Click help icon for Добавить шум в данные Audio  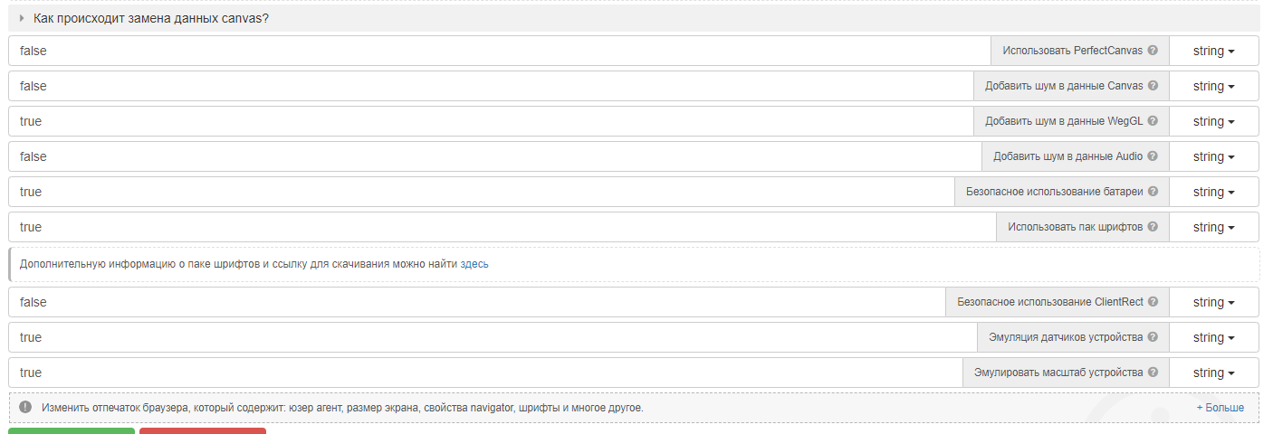(1153, 156)
